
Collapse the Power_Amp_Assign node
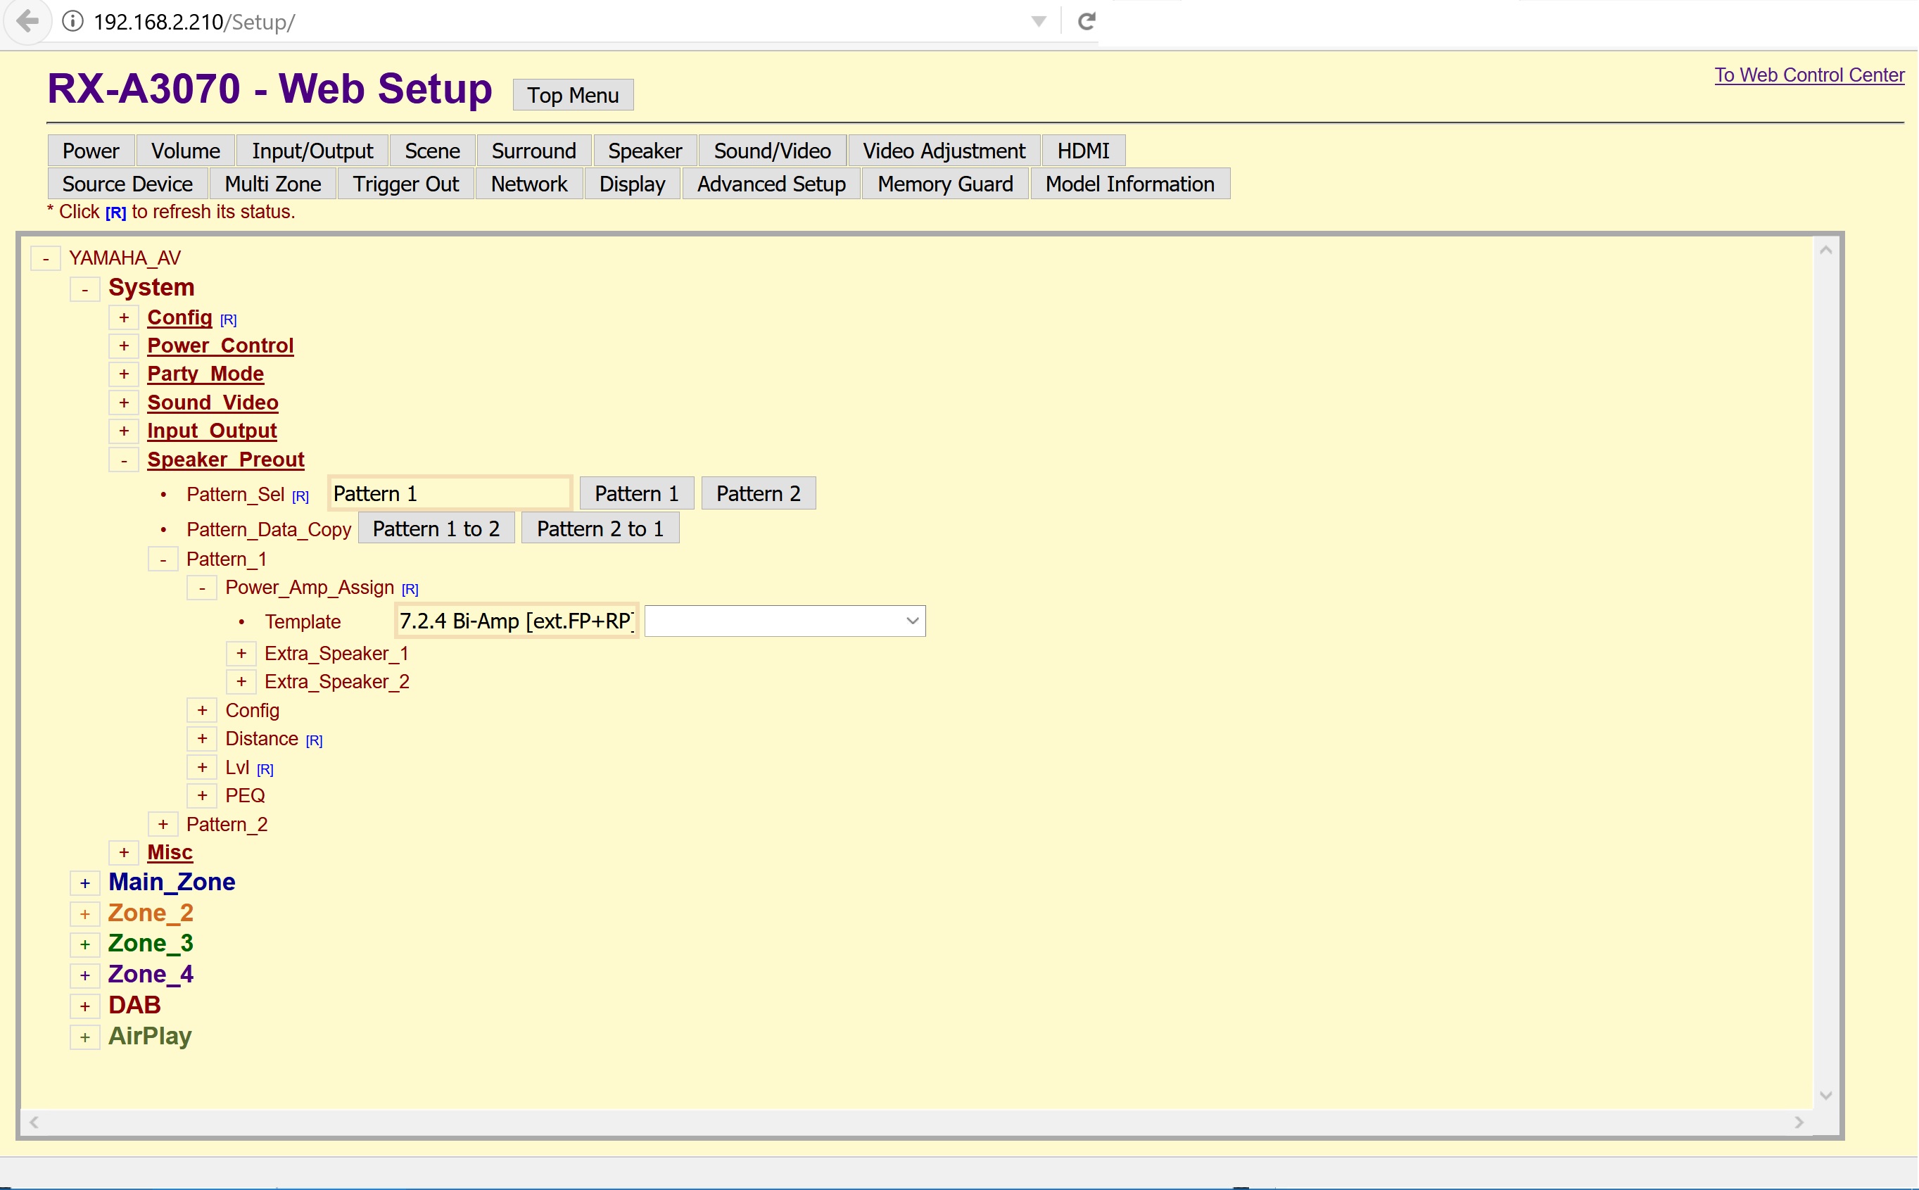(x=202, y=588)
